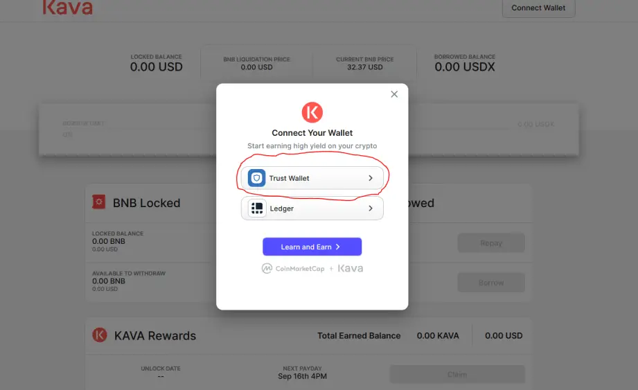Click the Connect Wallet header button
The width and height of the screenshot is (638, 390).
pos(538,8)
